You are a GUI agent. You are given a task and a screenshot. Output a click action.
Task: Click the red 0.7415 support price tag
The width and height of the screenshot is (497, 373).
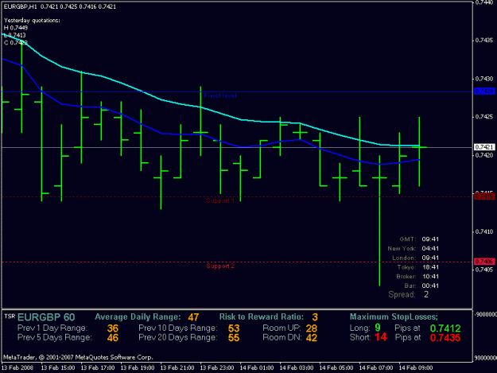click(484, 196)
